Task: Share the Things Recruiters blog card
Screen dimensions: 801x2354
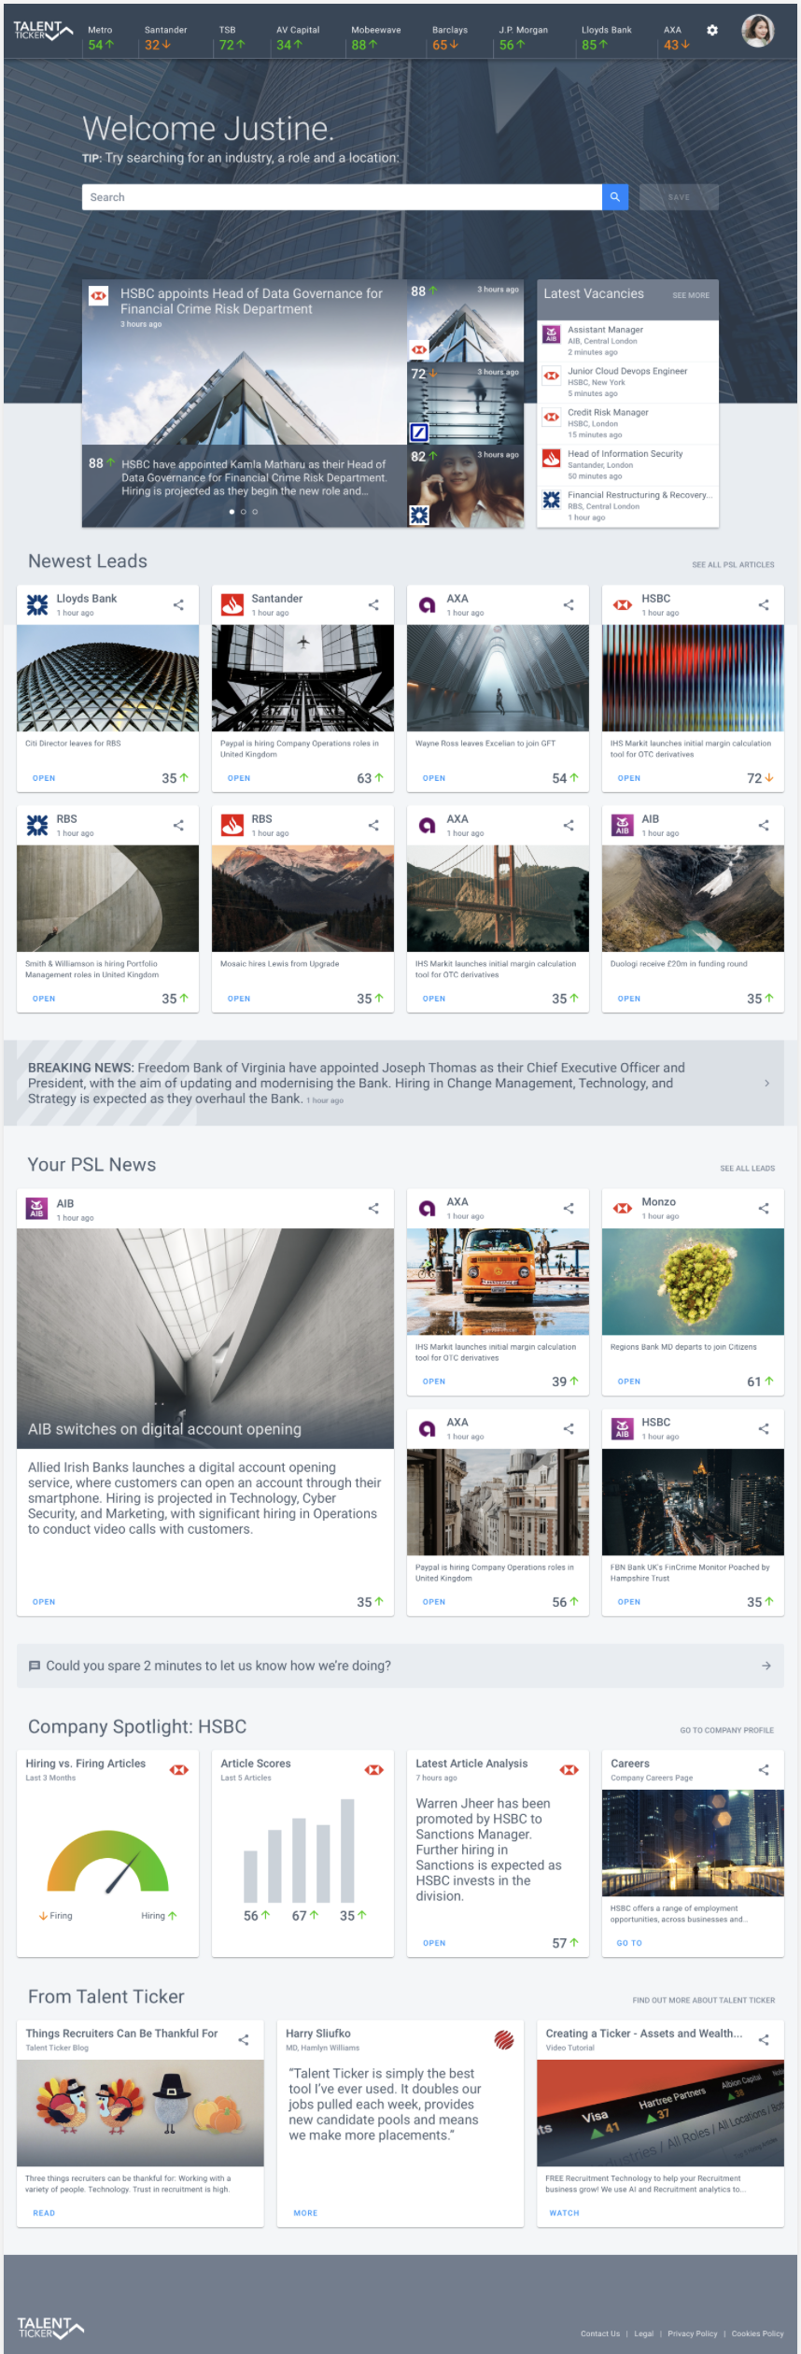Action: (x=244, y=2040)
